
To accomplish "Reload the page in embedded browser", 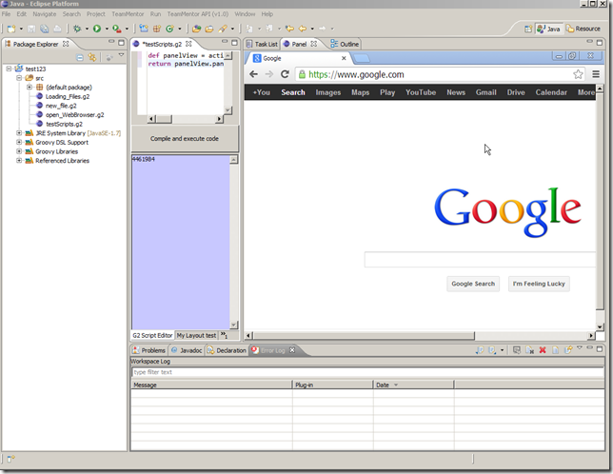I will [x=284, y=74].
